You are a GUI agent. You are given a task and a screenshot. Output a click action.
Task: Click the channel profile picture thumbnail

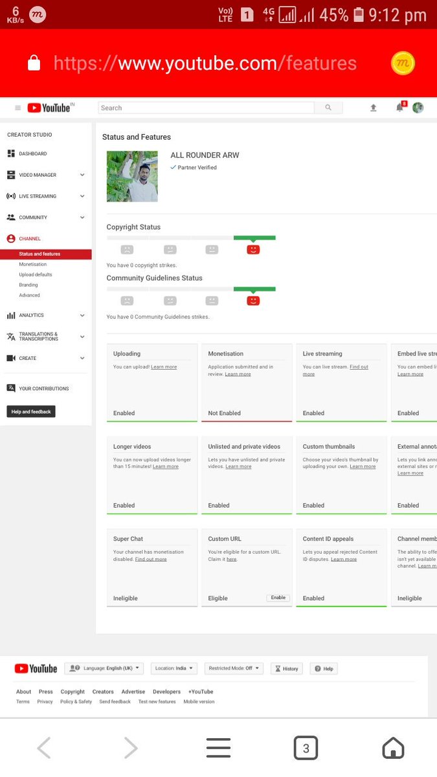click(132, 177)
